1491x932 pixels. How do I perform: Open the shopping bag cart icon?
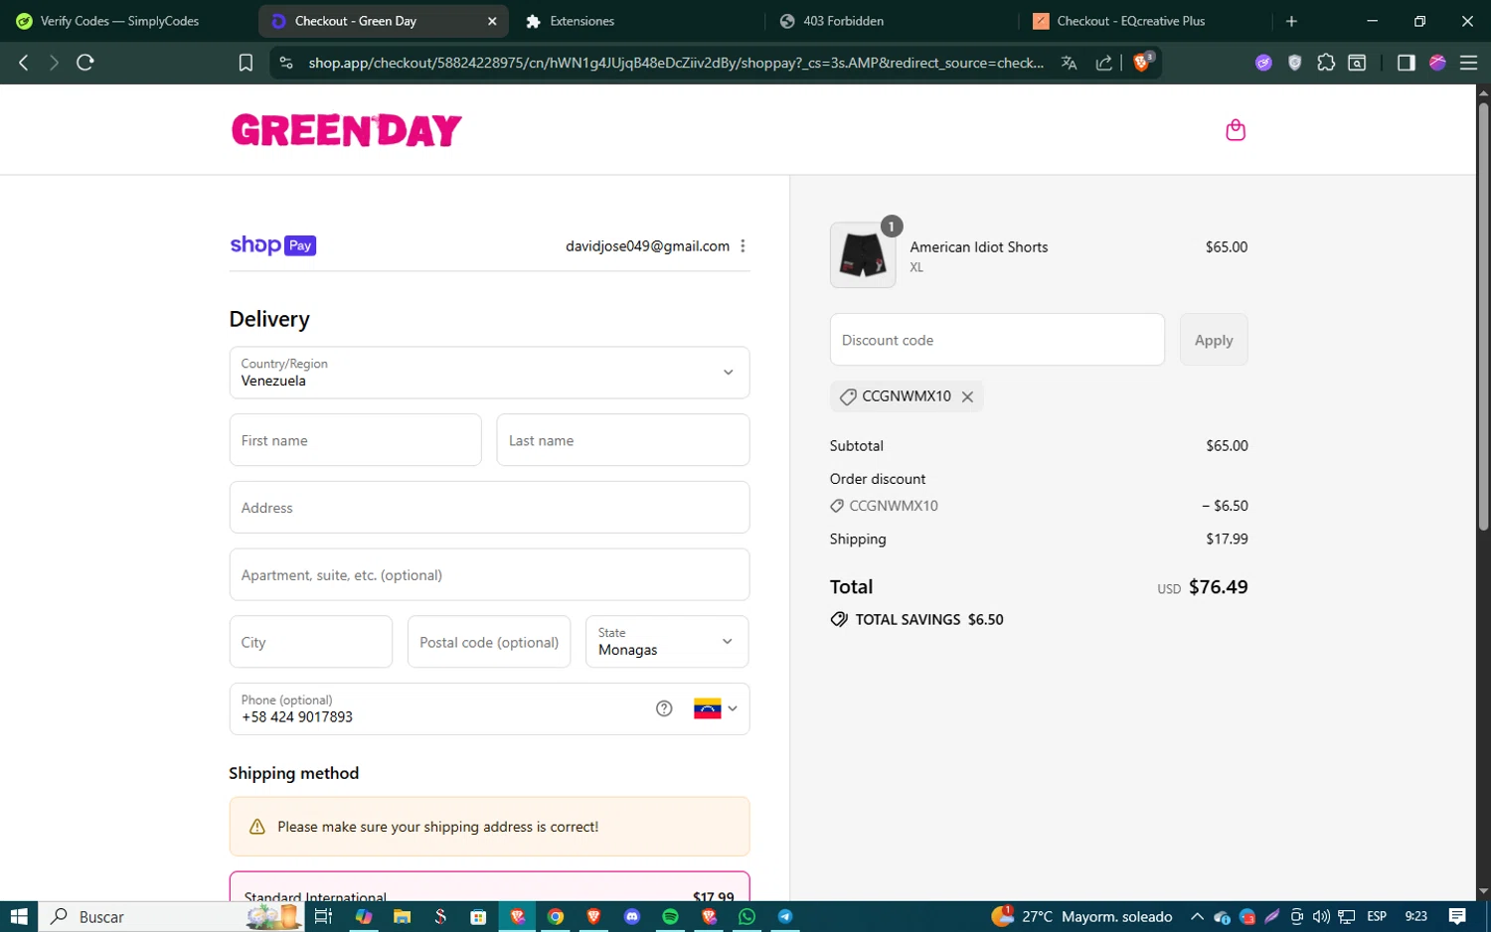[1236, 130]
